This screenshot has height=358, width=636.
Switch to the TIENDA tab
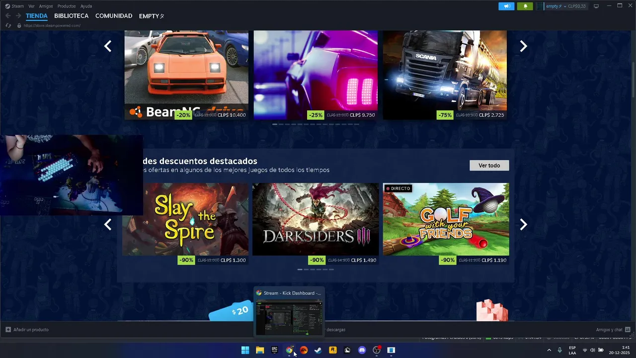coord(37,16)
